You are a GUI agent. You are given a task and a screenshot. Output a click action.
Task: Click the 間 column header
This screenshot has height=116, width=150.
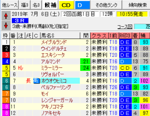pos(85,36)
